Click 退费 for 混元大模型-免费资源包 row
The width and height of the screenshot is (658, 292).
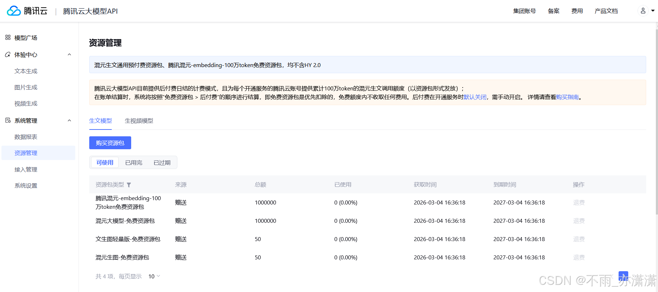click(579, 221)
